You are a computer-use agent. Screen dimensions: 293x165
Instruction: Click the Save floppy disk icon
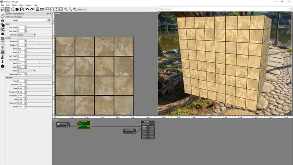22,9
